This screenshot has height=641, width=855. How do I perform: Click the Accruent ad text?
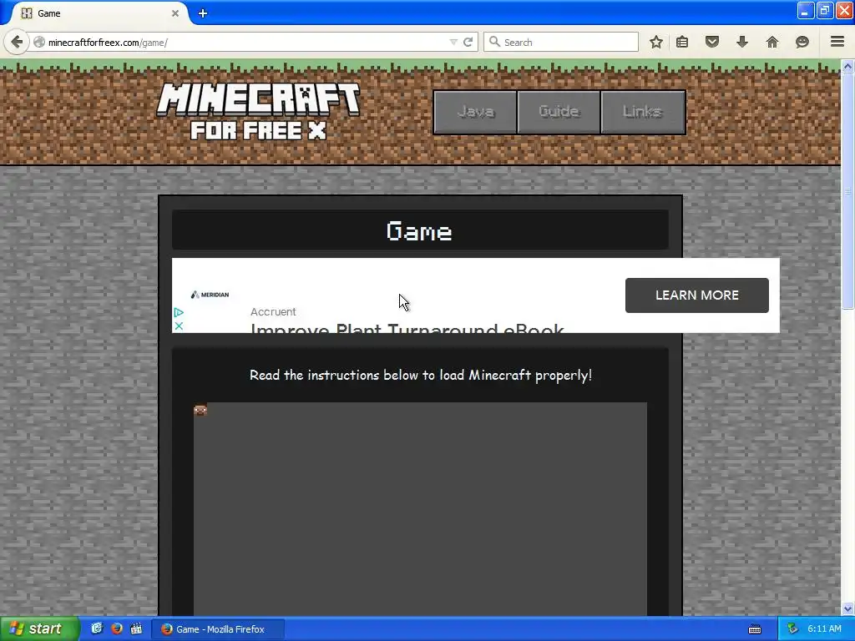(x=273, y=312)
